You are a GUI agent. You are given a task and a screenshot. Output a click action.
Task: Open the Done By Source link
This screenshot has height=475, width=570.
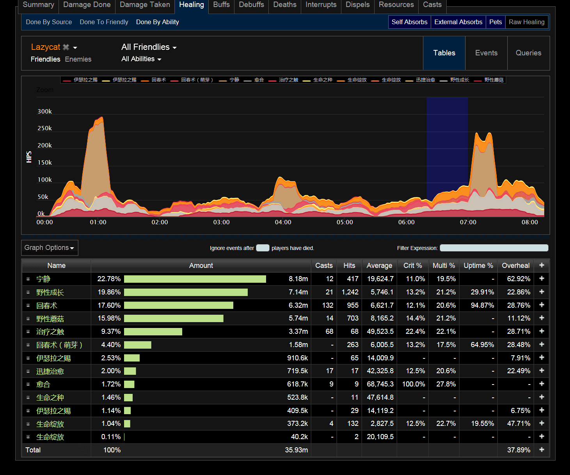click(x=49, y=22)
